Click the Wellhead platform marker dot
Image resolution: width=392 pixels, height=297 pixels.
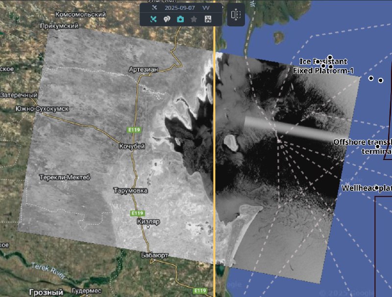(x=376, y=188)
